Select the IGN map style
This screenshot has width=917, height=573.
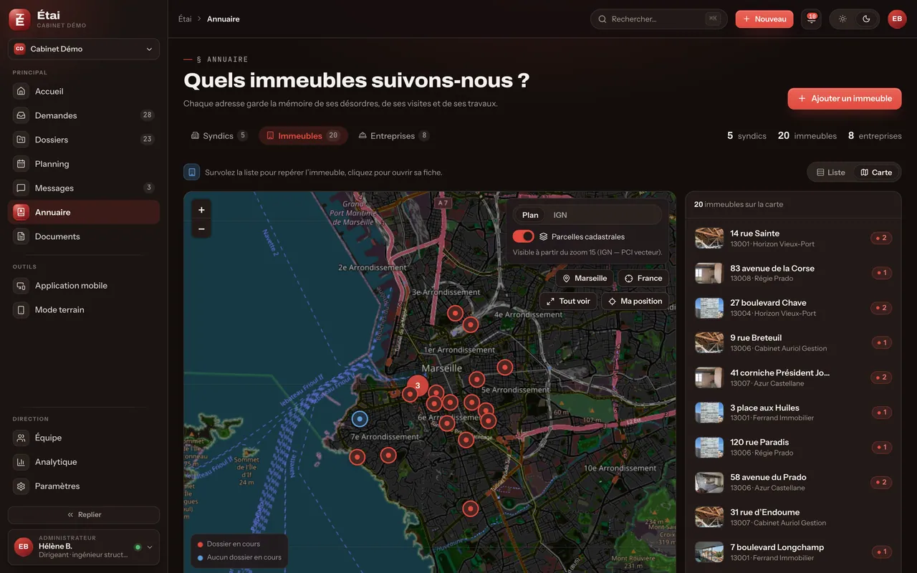point(560,215)
